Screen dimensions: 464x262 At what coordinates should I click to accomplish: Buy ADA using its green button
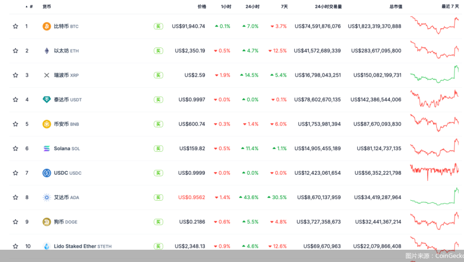(x=158, y=198)
